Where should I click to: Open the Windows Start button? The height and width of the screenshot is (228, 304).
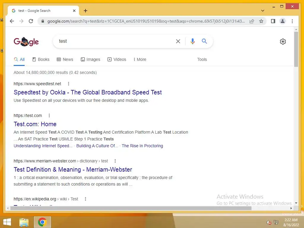click(7, 222)
